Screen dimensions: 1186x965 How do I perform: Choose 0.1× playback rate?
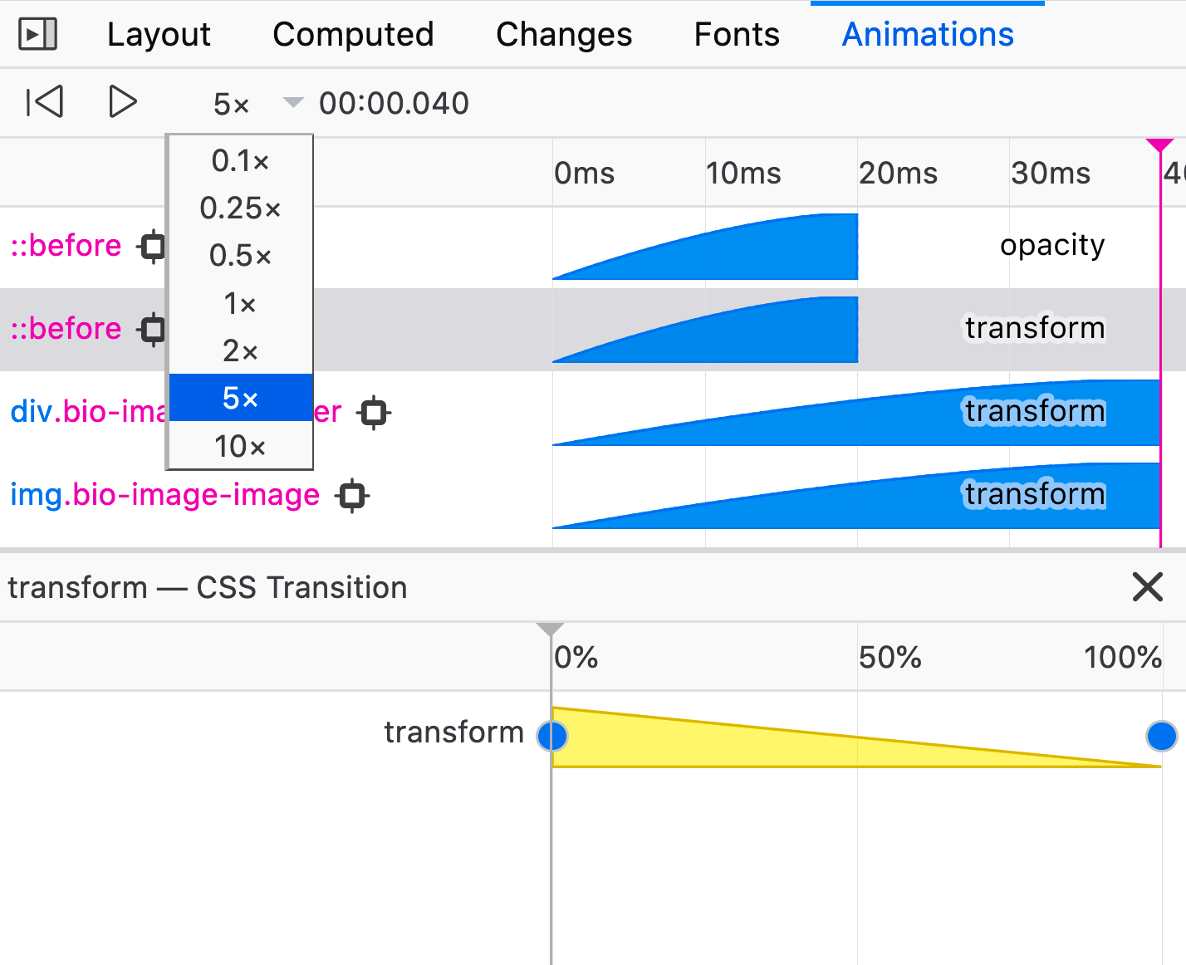pos(241,160)
